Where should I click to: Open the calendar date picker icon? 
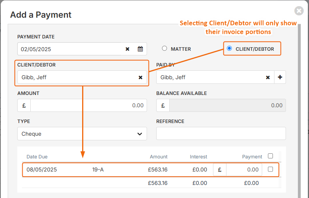pyautogui.click(x=140, y=49)
